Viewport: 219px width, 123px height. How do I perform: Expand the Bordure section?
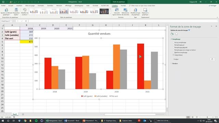[171, 64]
